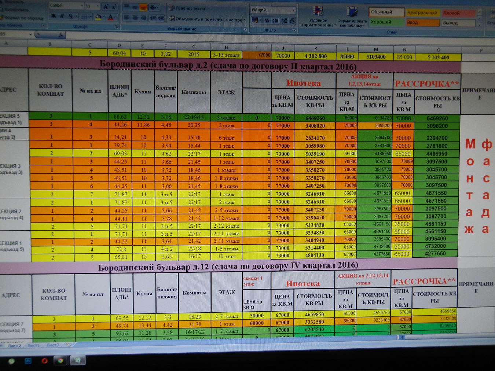495x371 pixels.
Task: Toggle the Перенос текста wrap option
Action: 187,8
